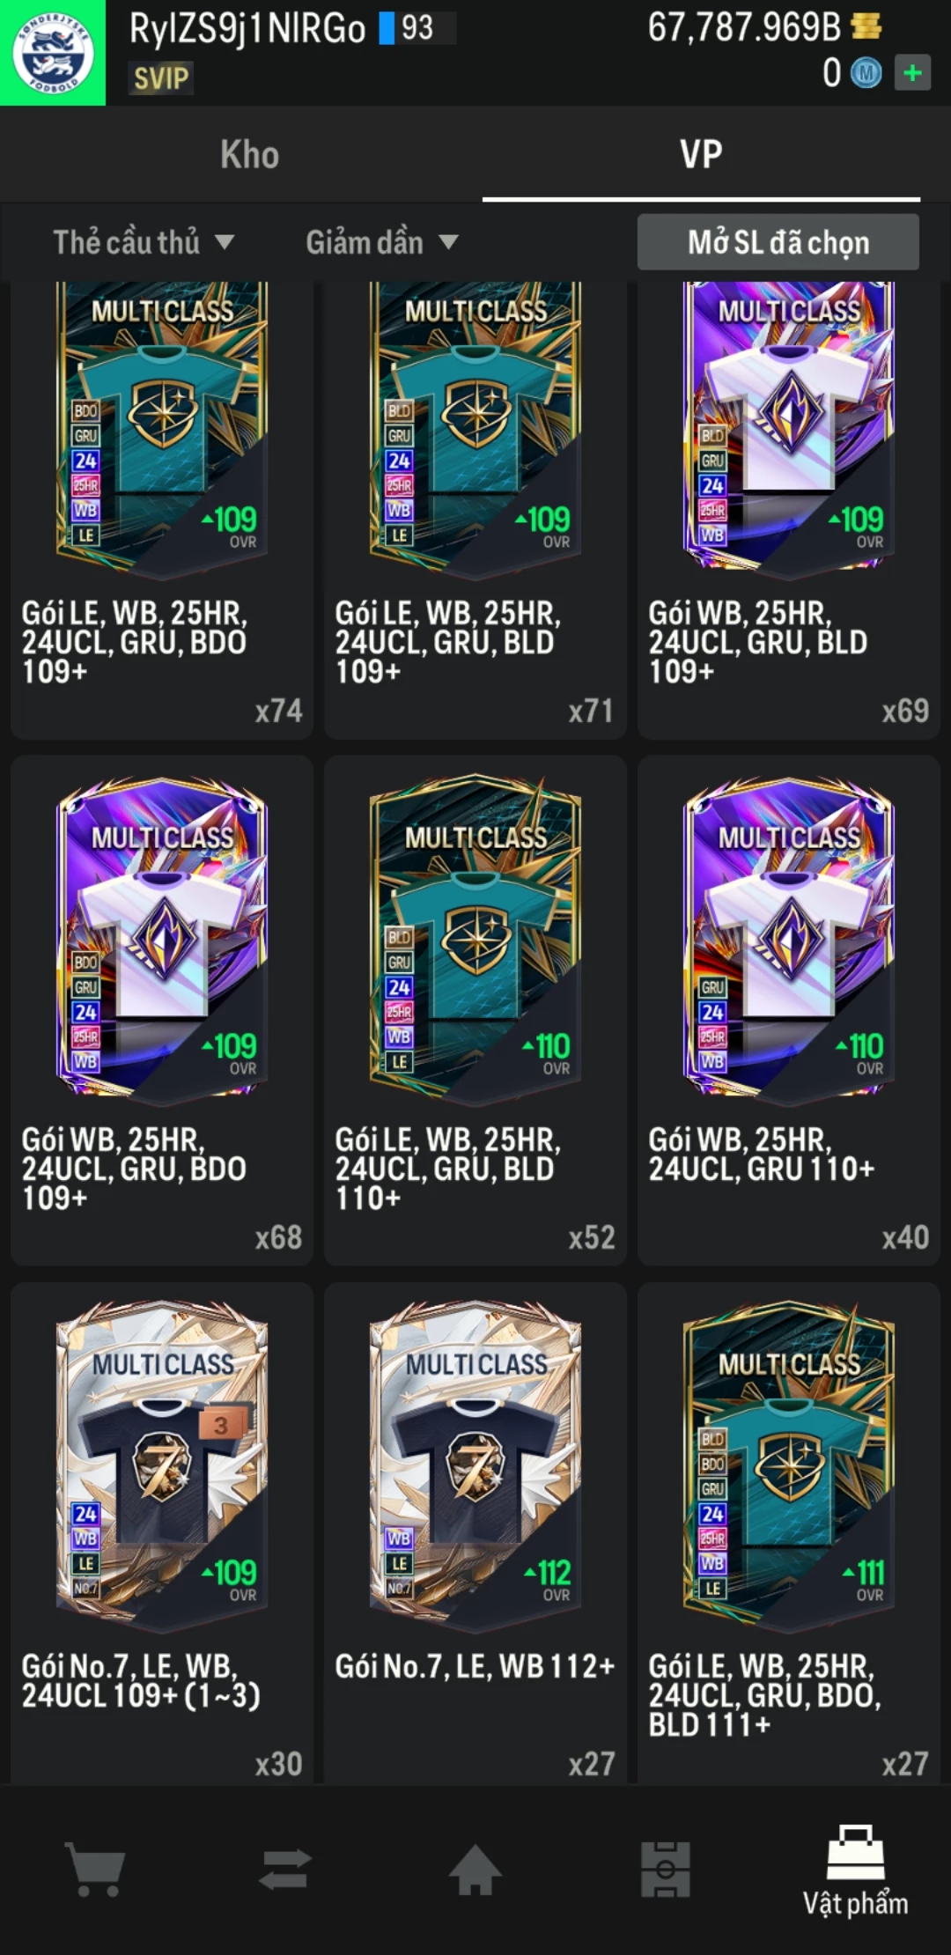951x1955 pixels.
Task: Select the Gói No.7, LE, WB 112+ pack
Action: coord(475,1532)
